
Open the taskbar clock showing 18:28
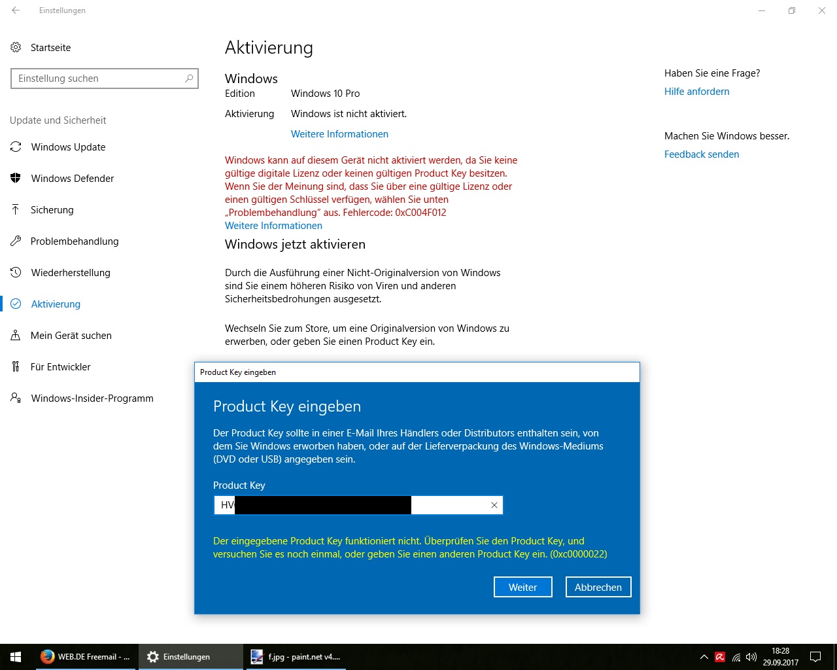point(781,657)
